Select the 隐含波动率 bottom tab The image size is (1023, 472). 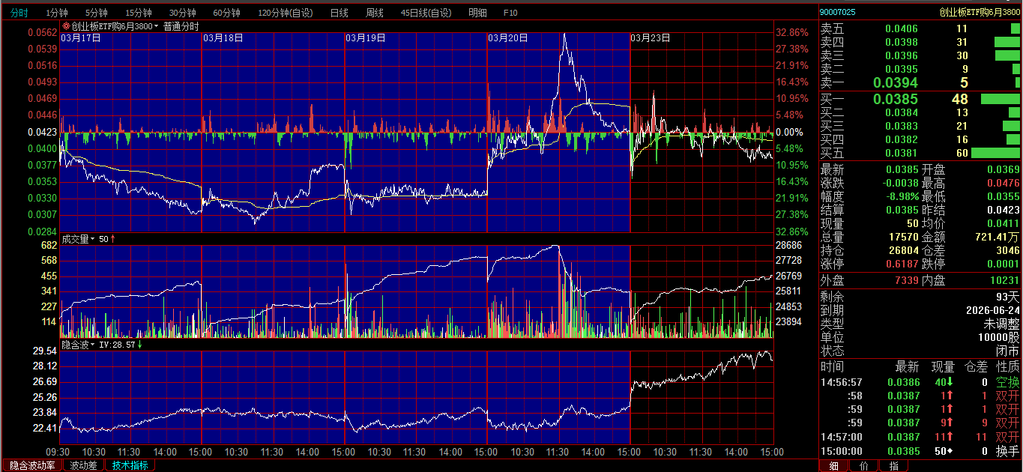pos(31,465)
